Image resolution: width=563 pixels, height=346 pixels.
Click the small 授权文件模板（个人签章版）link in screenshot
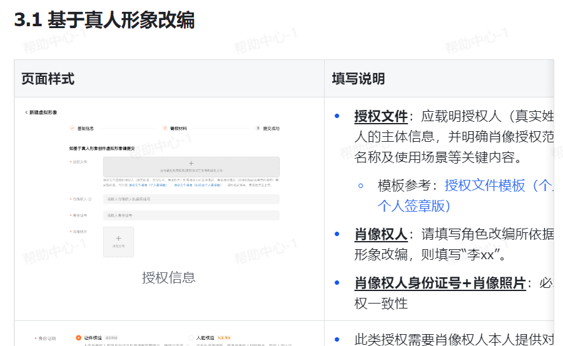tap(148, 185)
